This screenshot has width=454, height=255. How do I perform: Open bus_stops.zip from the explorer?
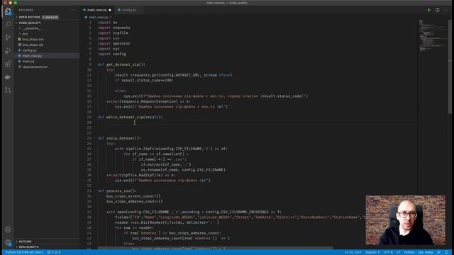point(33,45)
